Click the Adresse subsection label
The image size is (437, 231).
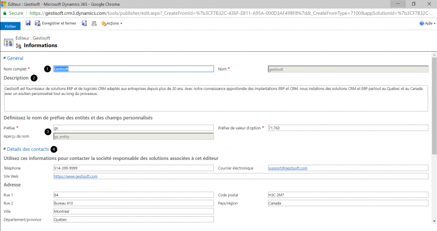click(12, 185)
